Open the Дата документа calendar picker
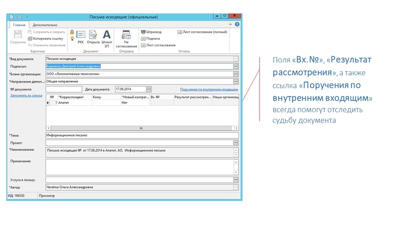This screenshot has height=225, width=401. pyautogui.click(x=148, y=89)
